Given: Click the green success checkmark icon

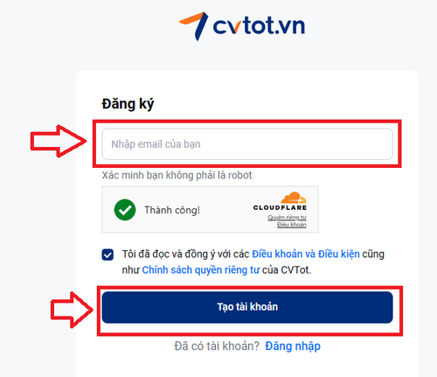Looking at the screenshot, I should click(125, 210).
